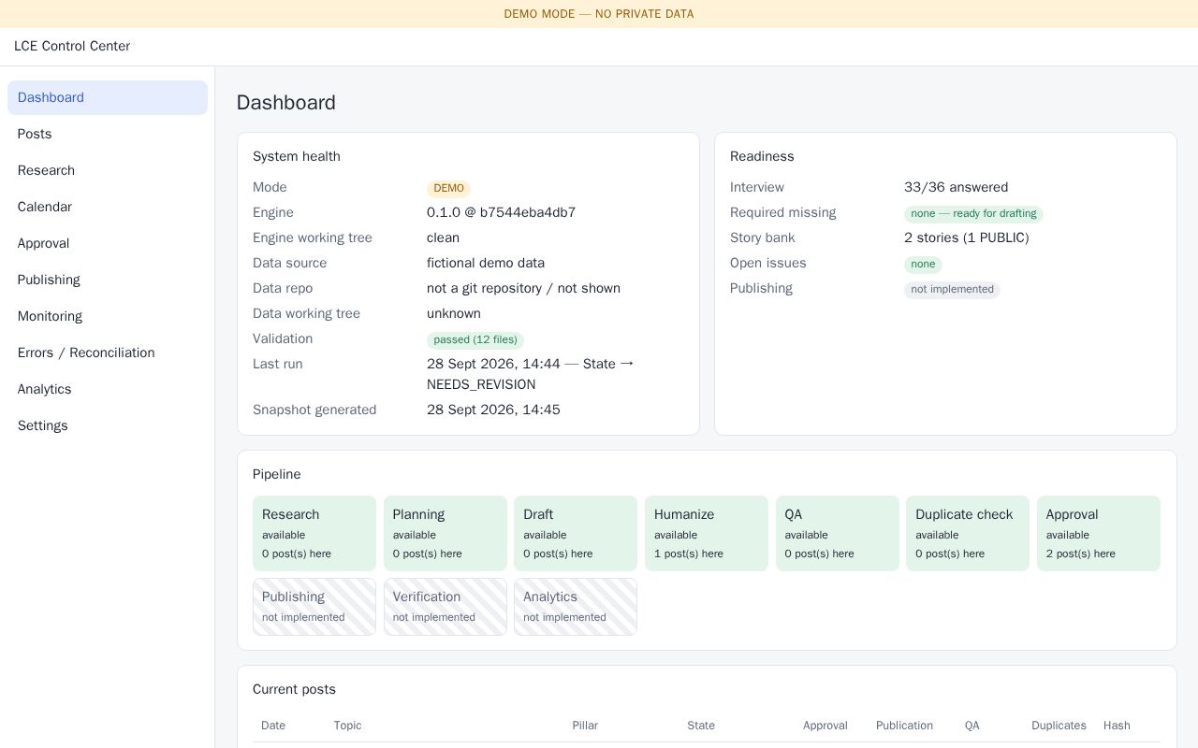Open Approval in the sidebar
This screenshot has width=1198, height=748.
(x=108, y=243)
